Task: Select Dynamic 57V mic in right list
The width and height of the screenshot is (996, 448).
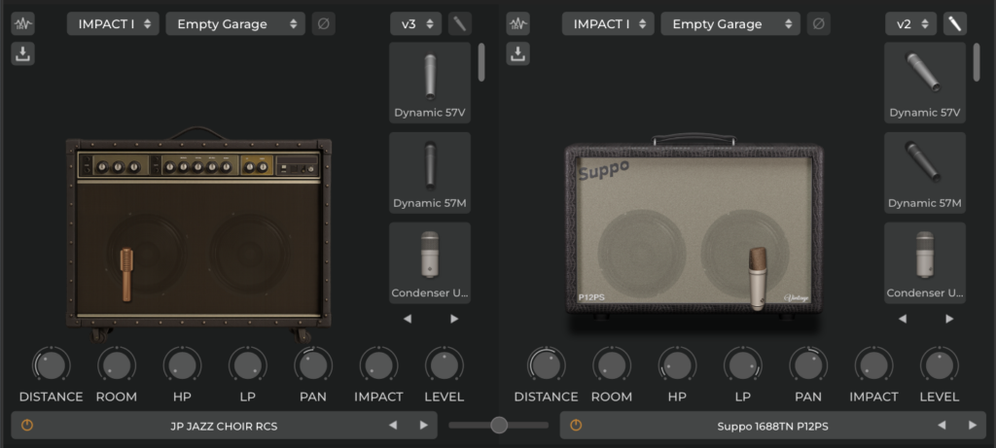Action: 925,84
